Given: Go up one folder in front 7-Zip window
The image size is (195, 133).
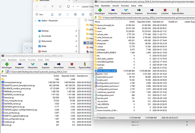Looking at the screenshot, I should 96,17.
